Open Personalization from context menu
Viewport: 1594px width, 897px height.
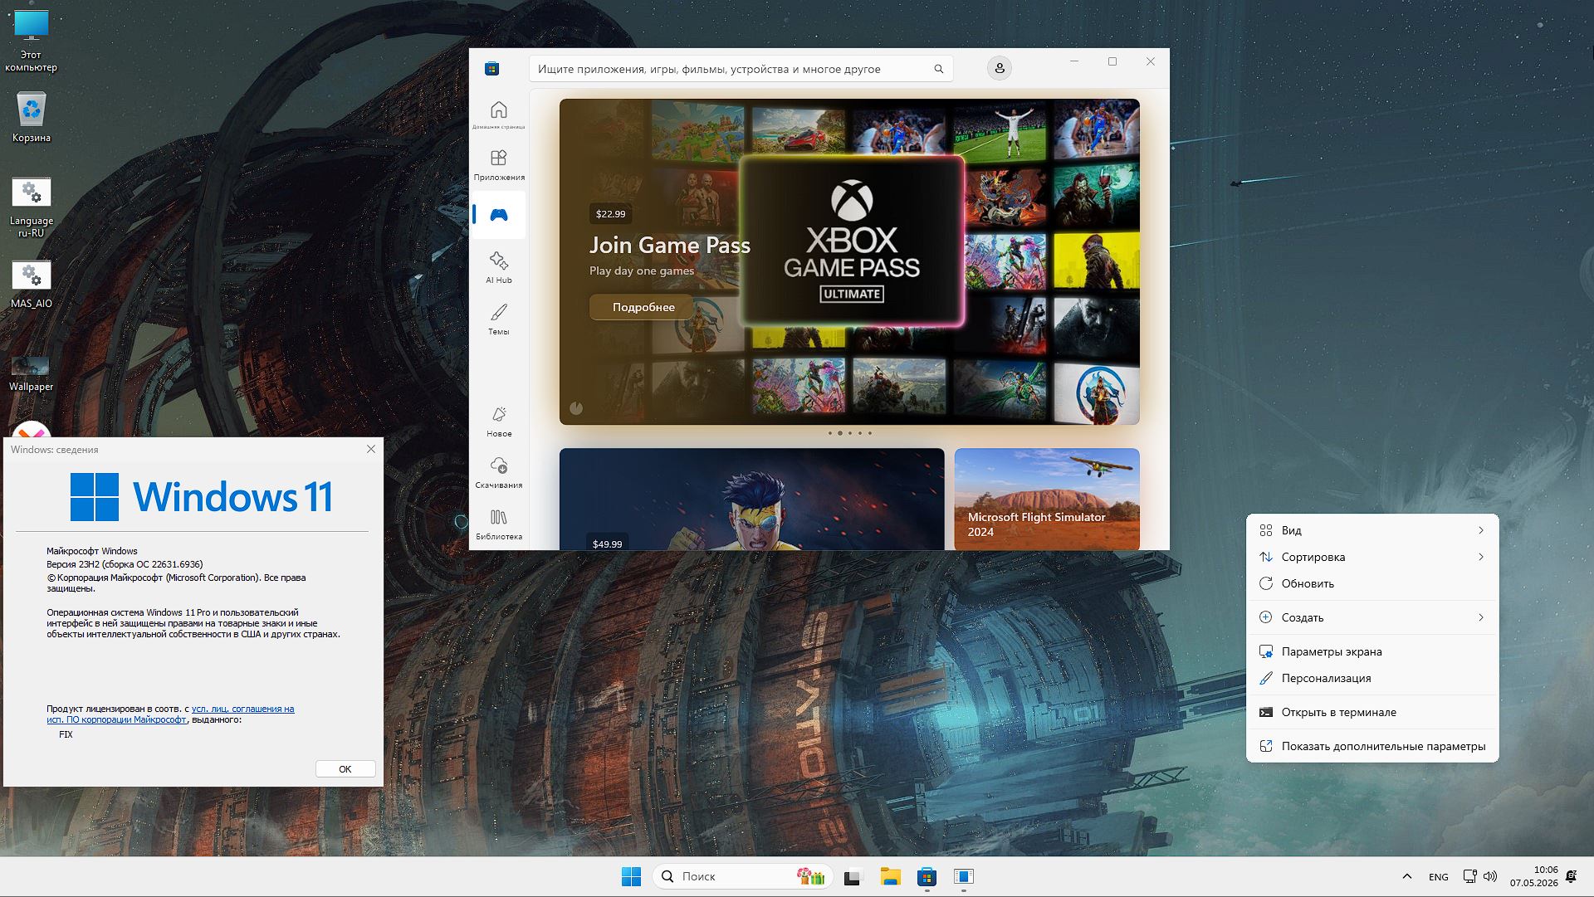[1372, 678]
